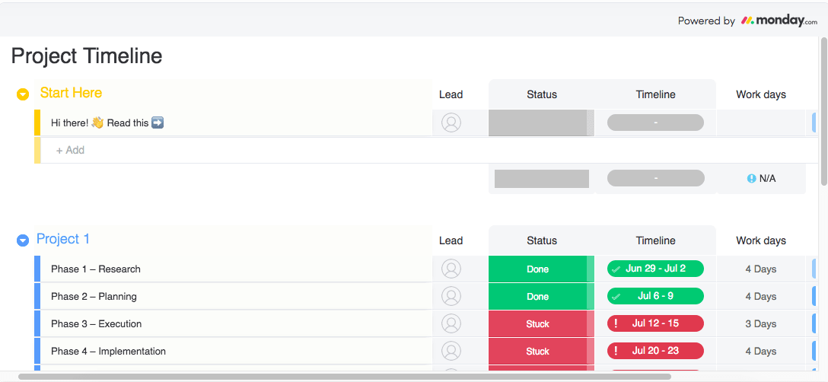This screenshot has width=828, height=382.
Task: Edit timeline Jul 6 - 9
Action: point(655,296)
